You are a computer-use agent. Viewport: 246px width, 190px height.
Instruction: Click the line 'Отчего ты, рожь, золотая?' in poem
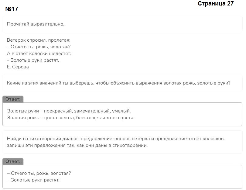pos(39,47)
